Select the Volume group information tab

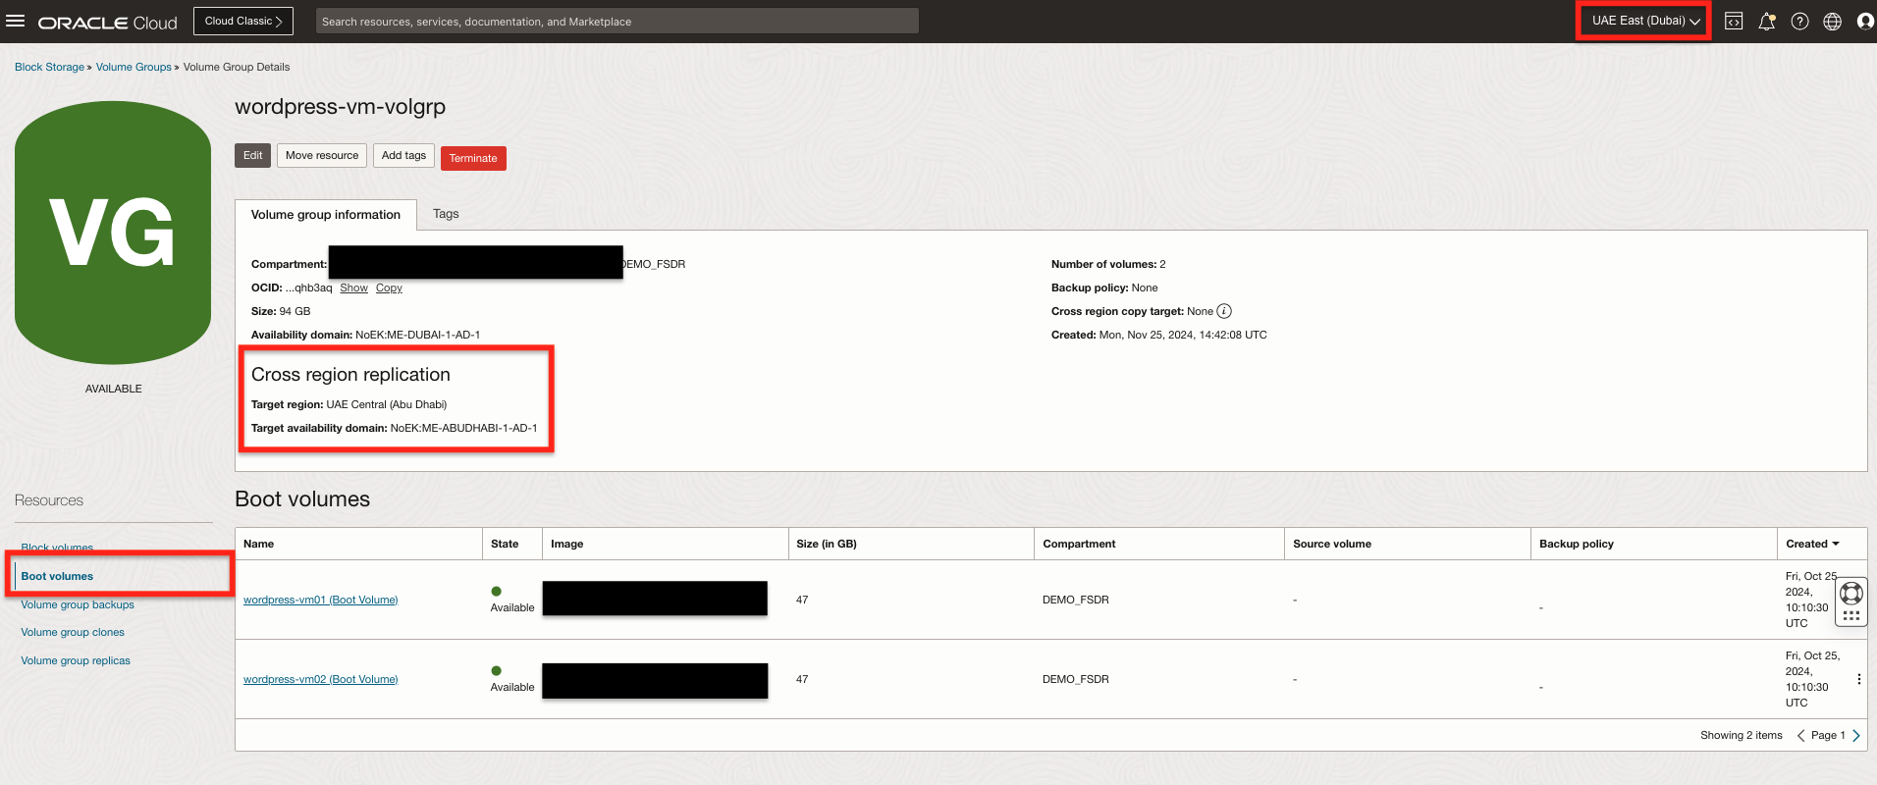tap(326, 215)
